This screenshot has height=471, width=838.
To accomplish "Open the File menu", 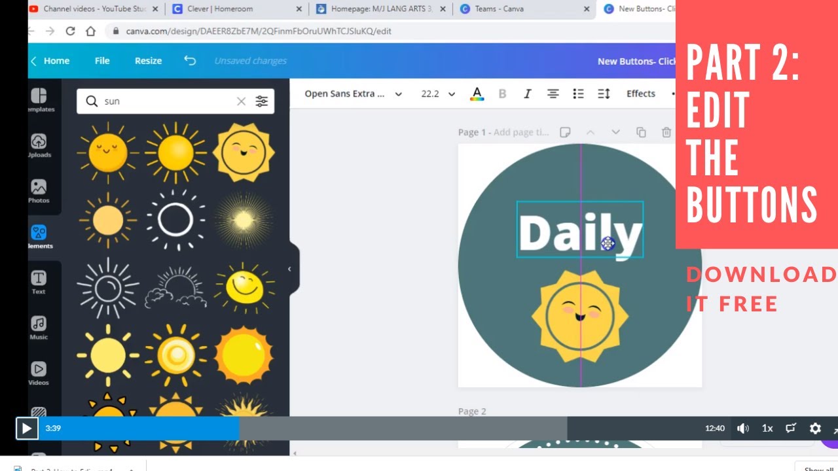I will [x=102, y=61].
